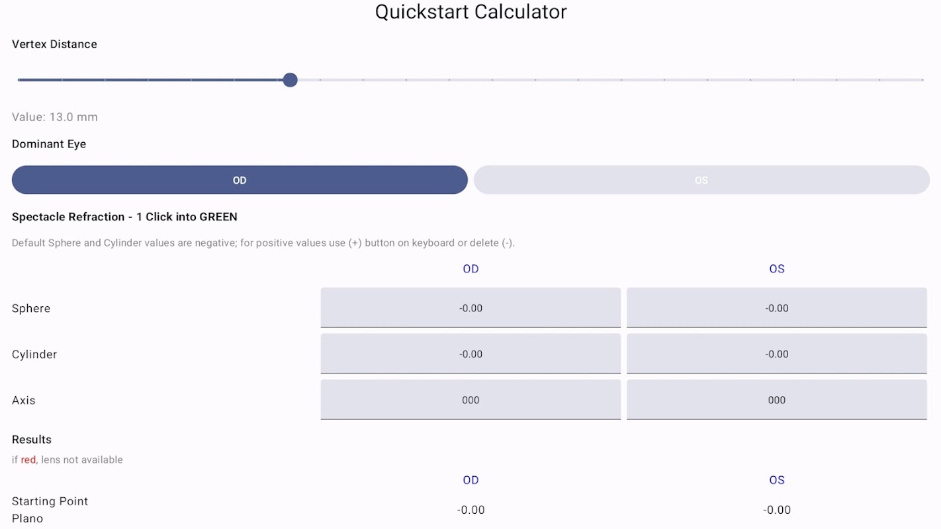The image size is (941, 529).
Task: Click the Axis row label
Action: (x=24, y=400)
